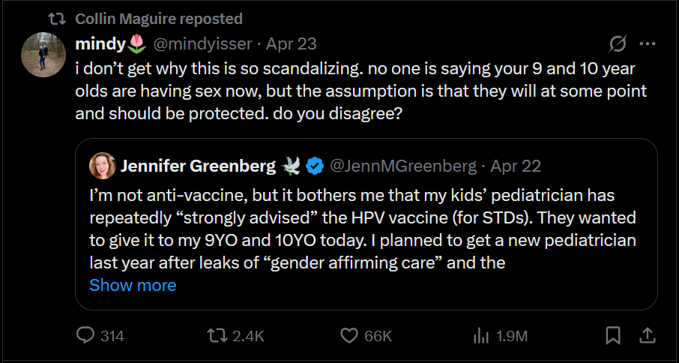Click Jennifer Greenberg's display name
Image resolution: width=679 pixels, height=363 pixels.
click(x=198, y=165)
